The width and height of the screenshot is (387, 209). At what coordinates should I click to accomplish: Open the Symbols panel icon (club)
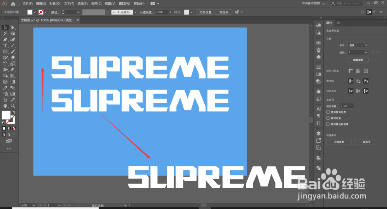(319, 57)
